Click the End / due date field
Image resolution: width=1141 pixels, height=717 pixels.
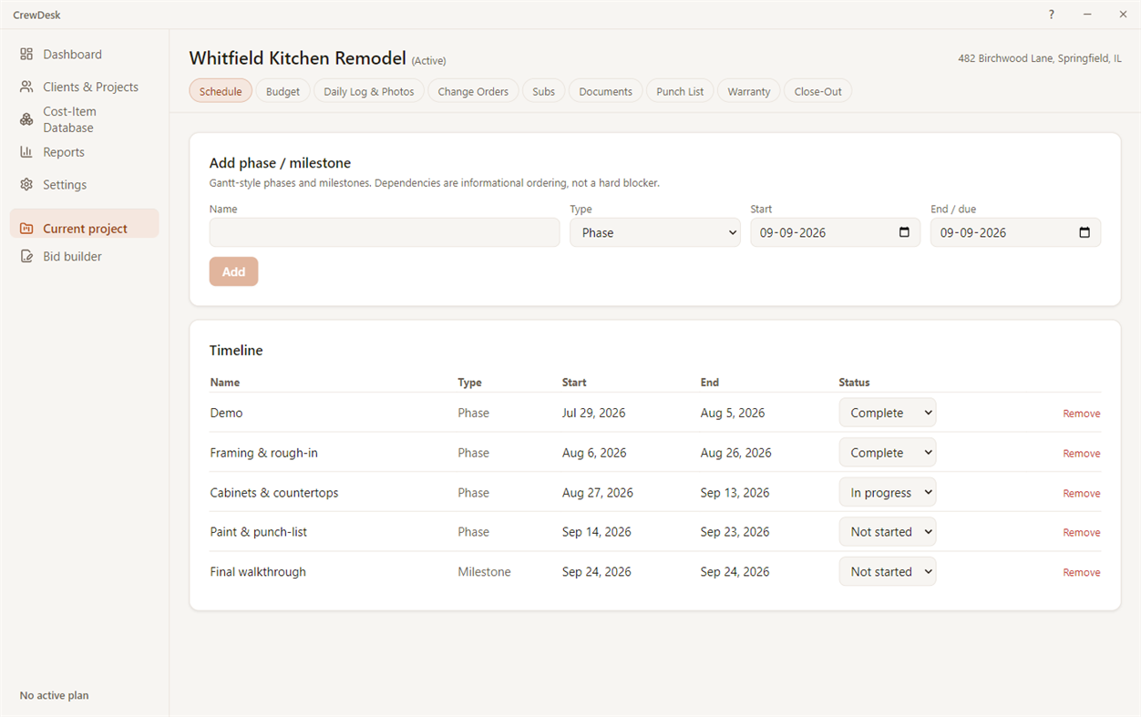[x=1015, y=232]
